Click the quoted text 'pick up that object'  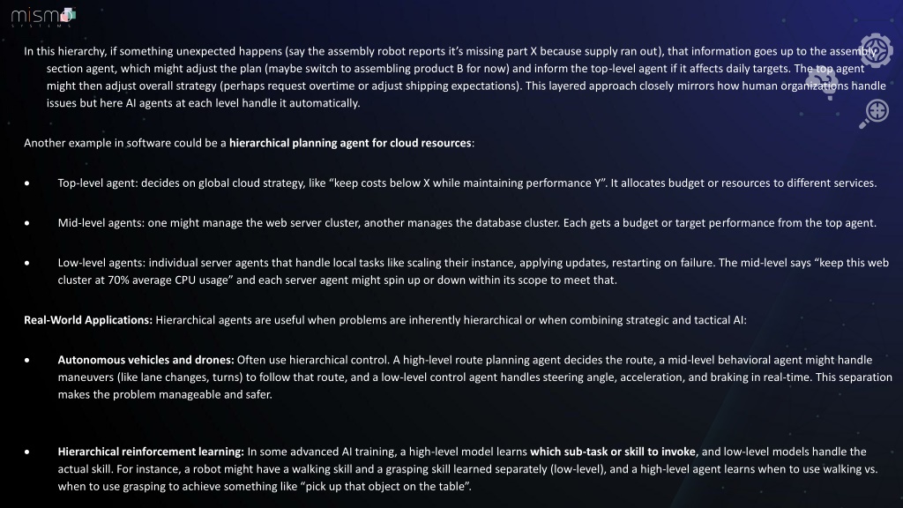point(353,486)
